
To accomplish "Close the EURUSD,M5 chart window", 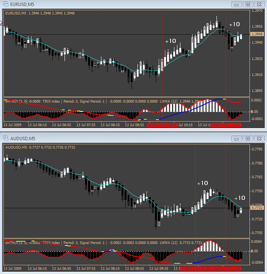I will pyautogui.click(x=259, y=4).
